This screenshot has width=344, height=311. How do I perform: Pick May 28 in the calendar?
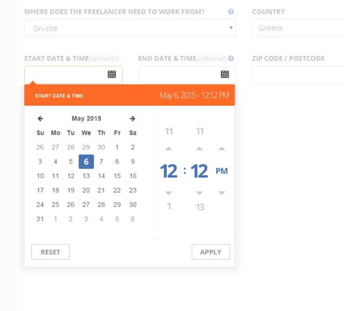click(101, 205)
